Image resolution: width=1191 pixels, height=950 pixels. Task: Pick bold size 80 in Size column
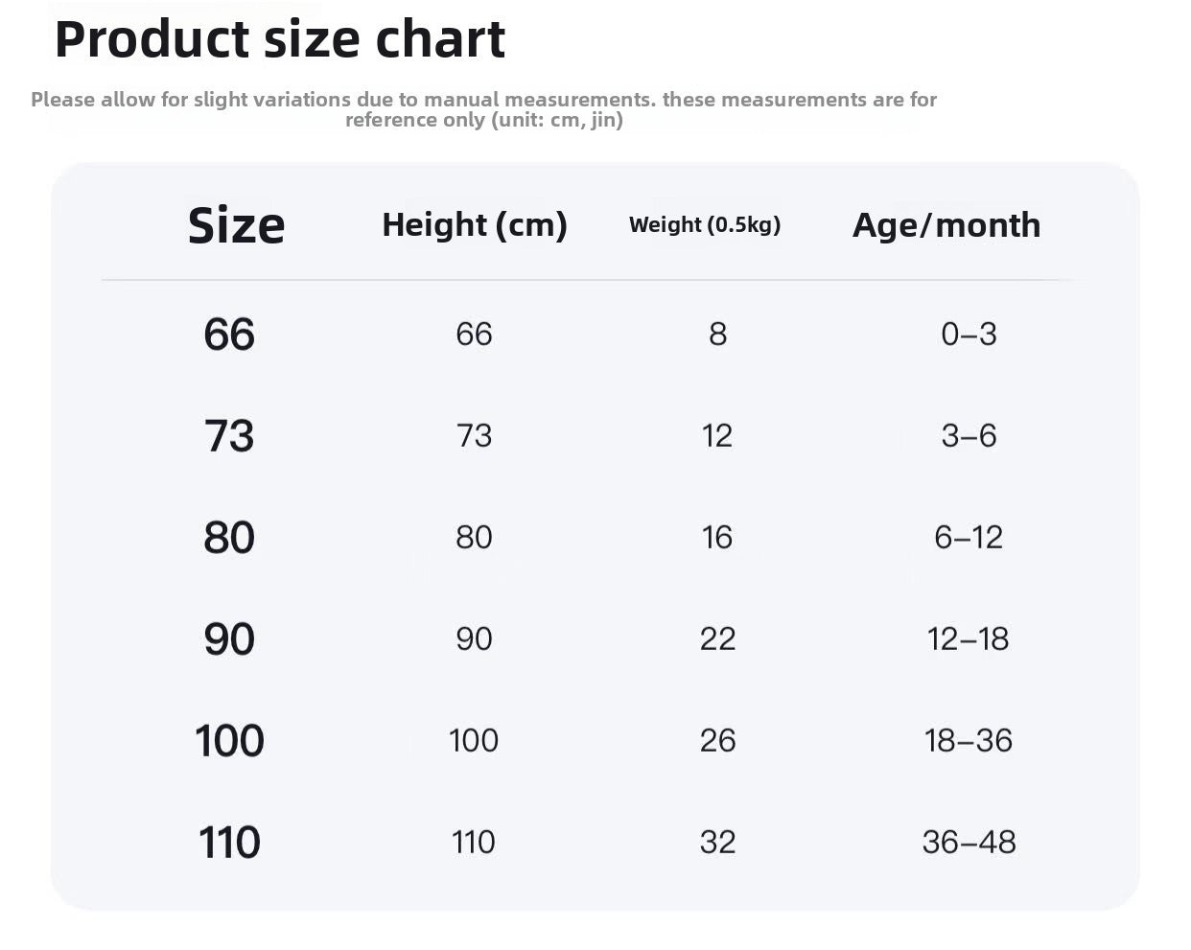click(x=229, y=537)
